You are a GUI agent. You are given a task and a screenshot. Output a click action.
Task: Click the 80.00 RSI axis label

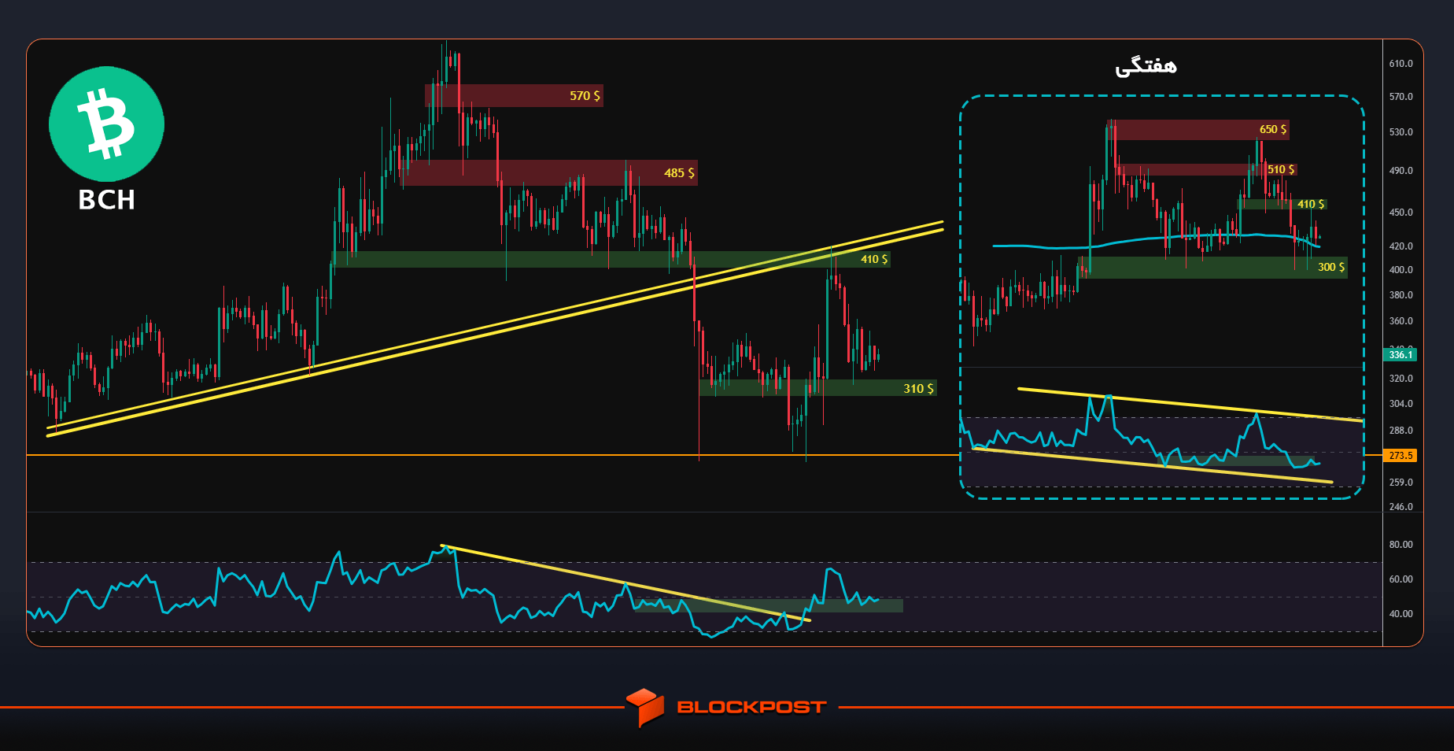[x=1400, y=545]
